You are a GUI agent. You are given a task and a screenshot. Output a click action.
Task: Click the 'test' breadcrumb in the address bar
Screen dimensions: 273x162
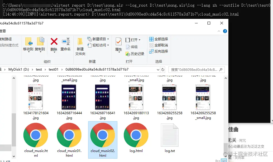pyautogui.click(x=39, y=69)
